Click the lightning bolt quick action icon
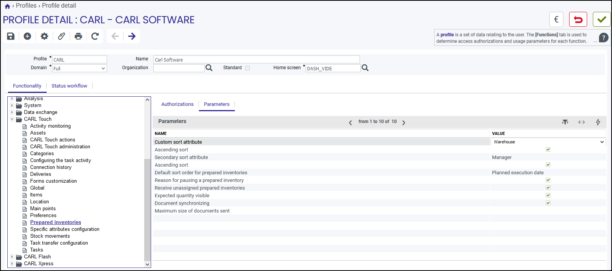The width and height of the screenshot is (612, 271). click(598, 122)
